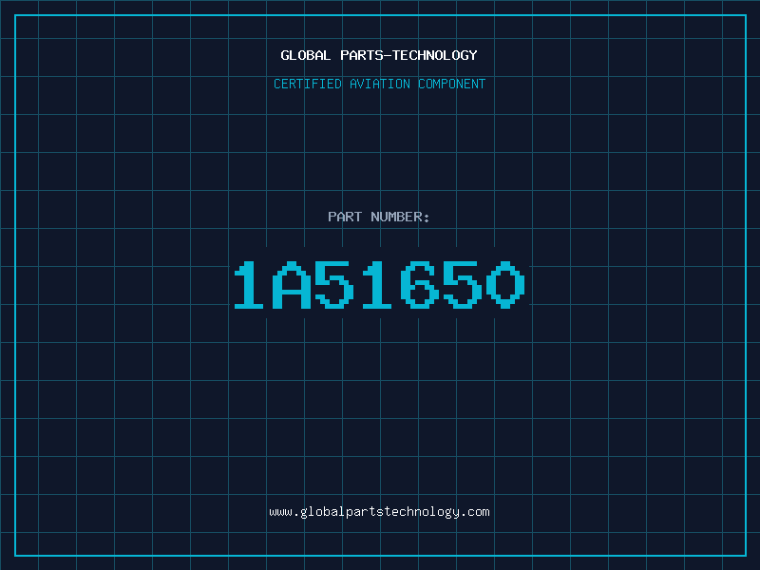760x570 pixels.
Task: Click the PART NUMBER: label
Action: pyautogui.click(x=379, y=217)
